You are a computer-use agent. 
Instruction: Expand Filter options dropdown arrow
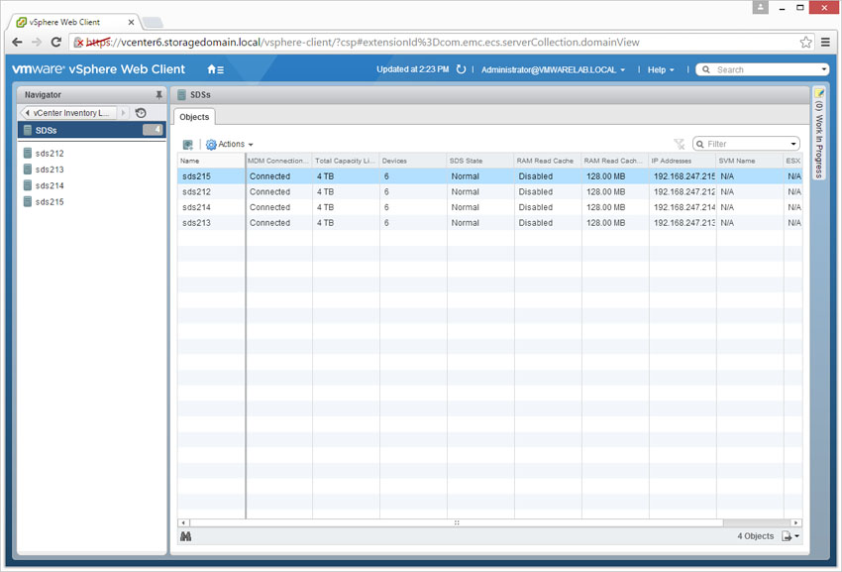pyautogui.click(x=793, y=144)
